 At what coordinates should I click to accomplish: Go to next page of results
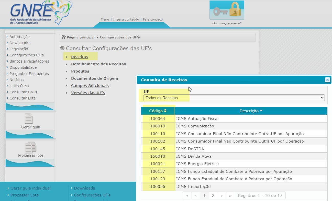(x=222, y=196)
